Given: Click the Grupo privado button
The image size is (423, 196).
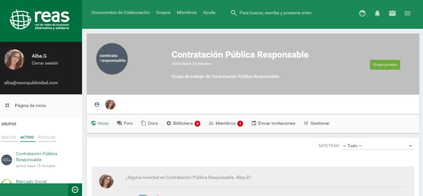Looking at the screenshot, I should pos(385,65).
